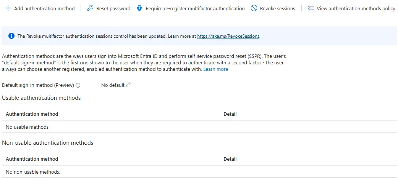This screenshot has height=179, width=398.
Task: Open View authentication methods policy
Action: [x=351, y=8]
